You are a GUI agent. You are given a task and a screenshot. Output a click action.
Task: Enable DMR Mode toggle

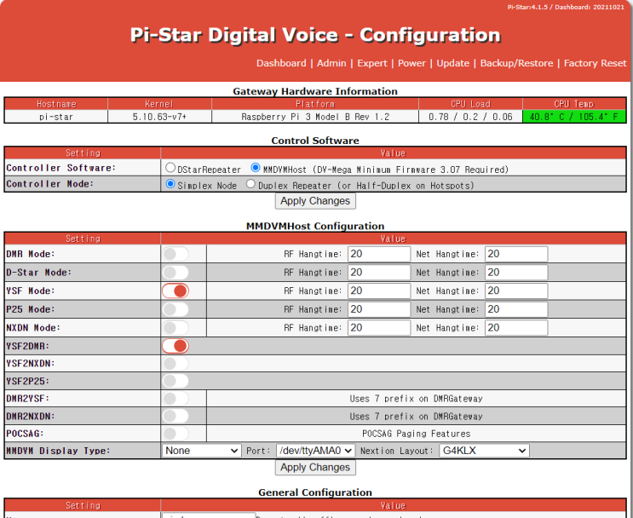[x=176, y=254]
